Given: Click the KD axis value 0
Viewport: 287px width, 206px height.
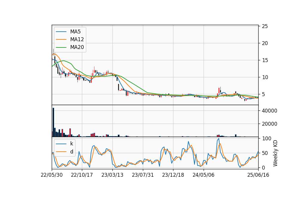Looking at the screenshot, I should (263, 167).
